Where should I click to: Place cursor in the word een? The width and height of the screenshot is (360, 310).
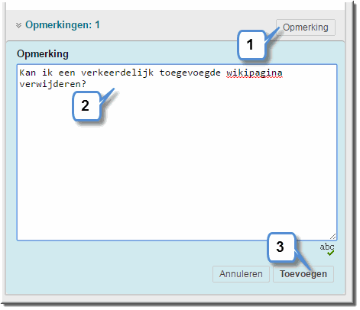point(66,73)
